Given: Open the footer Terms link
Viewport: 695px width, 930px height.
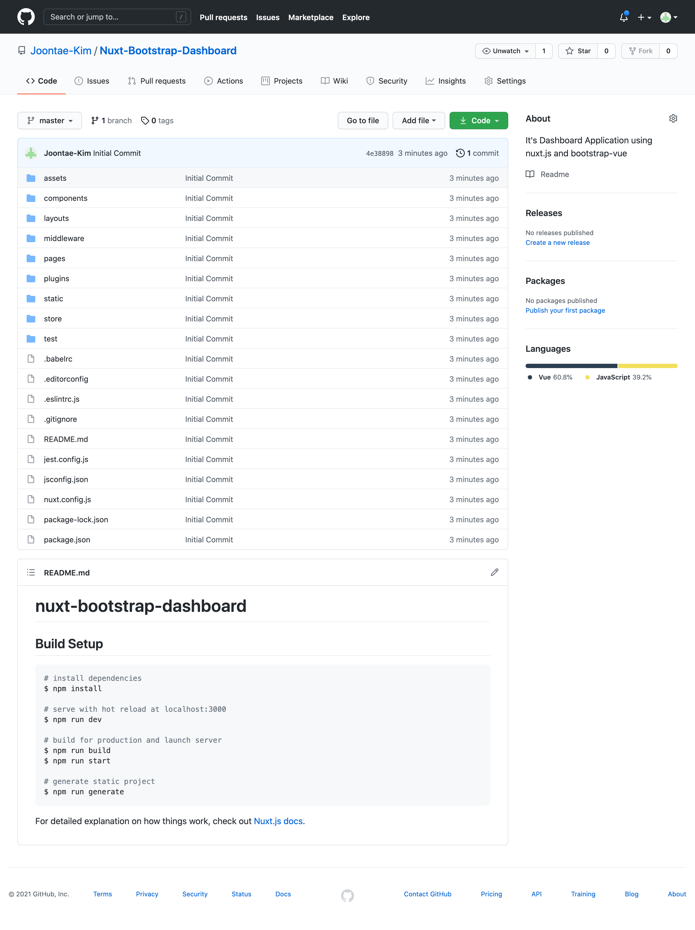Looking at the screenshot, I should (x=103, y=894).
